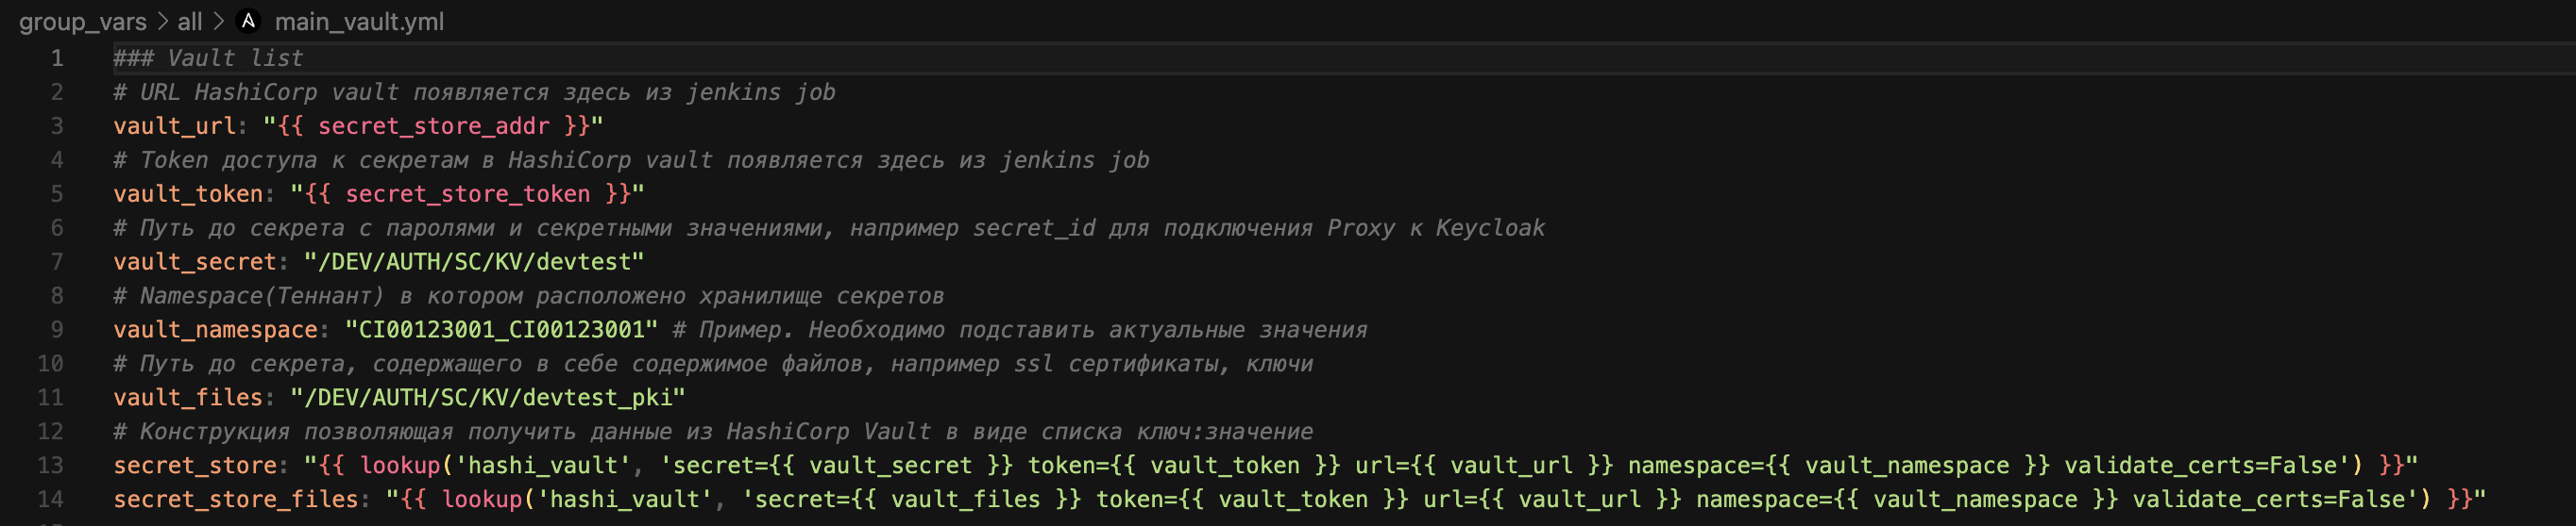Place cursor on the vault_url key

(174, 125)
